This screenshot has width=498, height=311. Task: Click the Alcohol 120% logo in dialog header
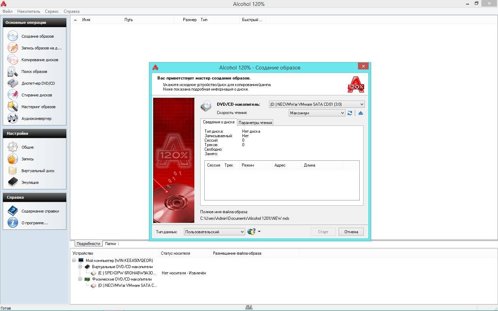point(356,84)
